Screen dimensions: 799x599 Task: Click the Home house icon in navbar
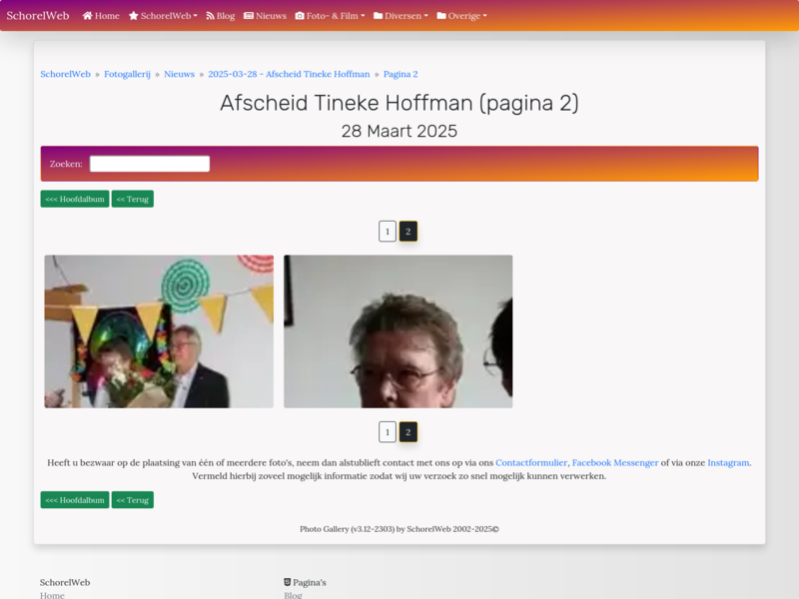click(x=88, y=16)
